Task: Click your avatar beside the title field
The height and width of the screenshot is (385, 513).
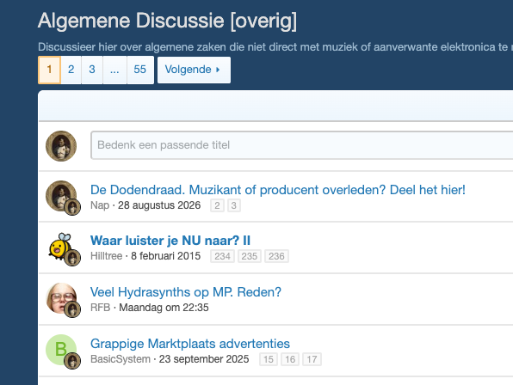Action: coord(61,146)
